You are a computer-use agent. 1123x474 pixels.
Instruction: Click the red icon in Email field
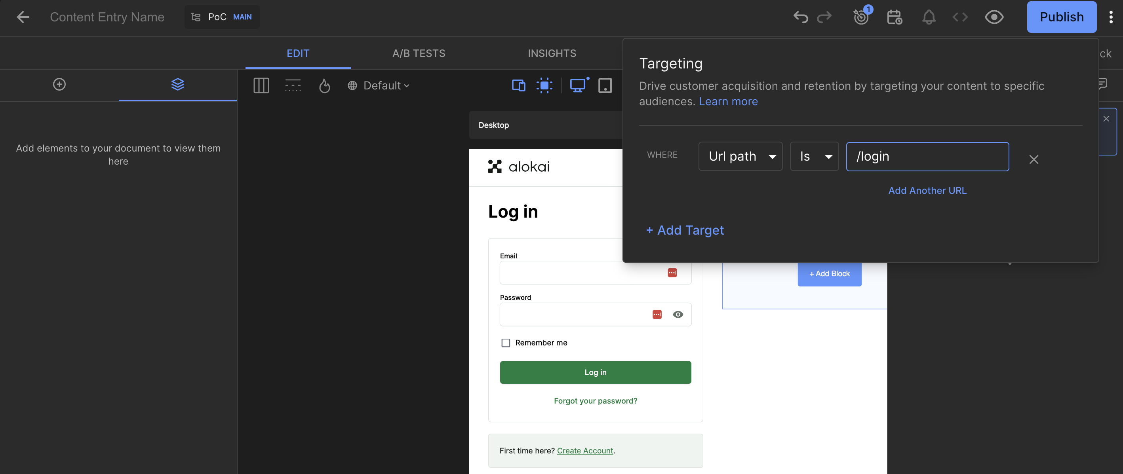(x=672, y=273)
